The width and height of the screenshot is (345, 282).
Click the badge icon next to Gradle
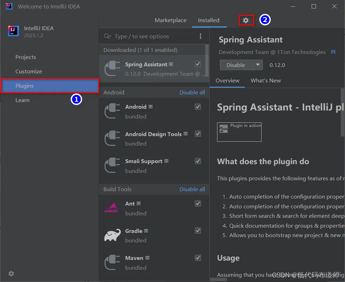146,231
